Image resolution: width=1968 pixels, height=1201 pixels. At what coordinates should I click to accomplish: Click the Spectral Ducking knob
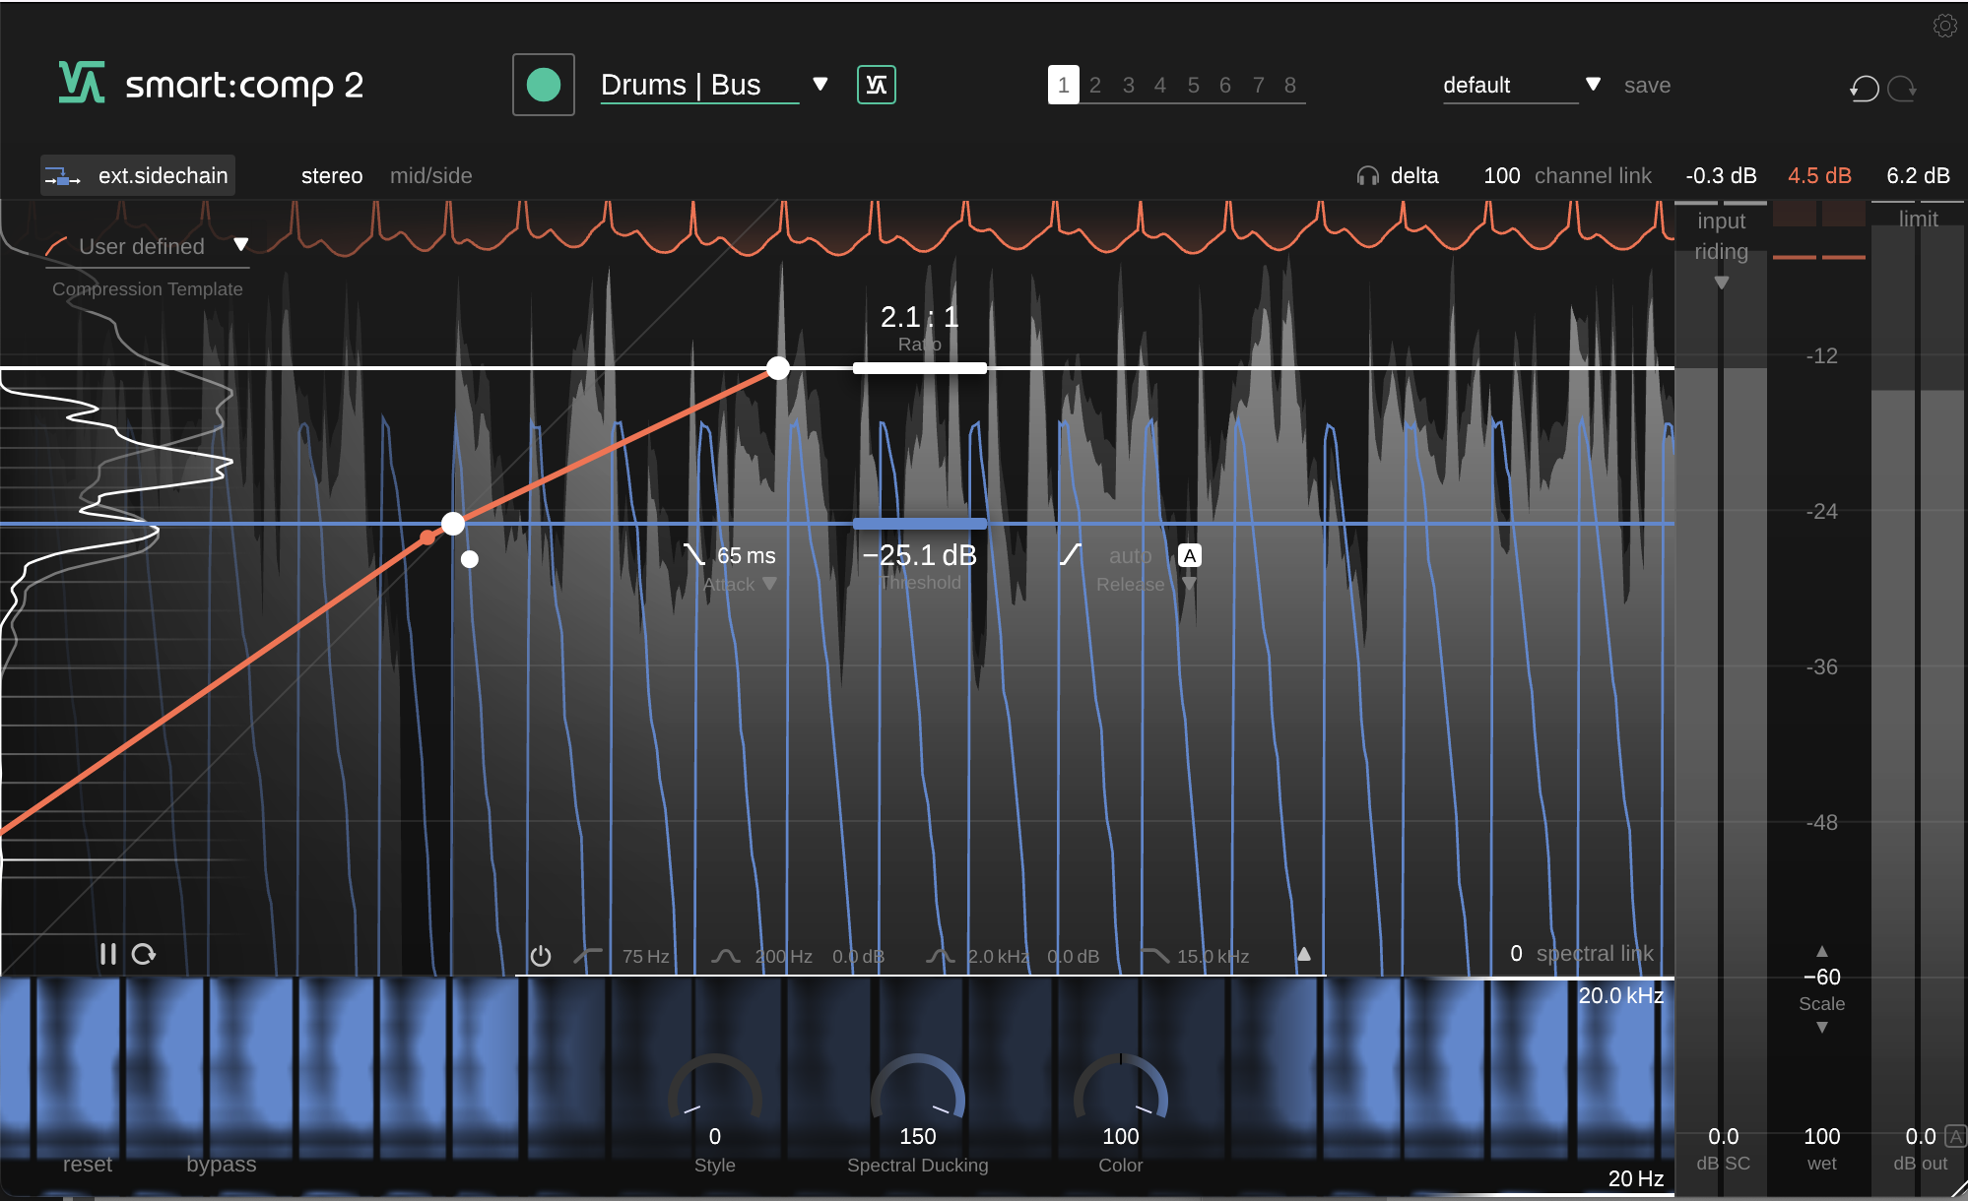click(917, 1096)
